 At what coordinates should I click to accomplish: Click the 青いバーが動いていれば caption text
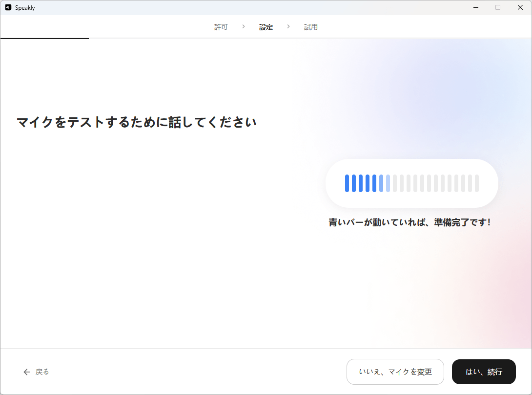409,222
